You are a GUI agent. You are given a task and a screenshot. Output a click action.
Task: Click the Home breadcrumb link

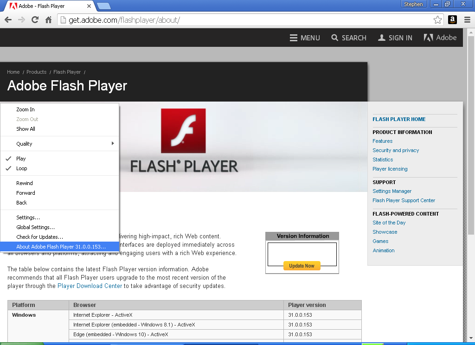pyautogui.click(x=13, y=72)
